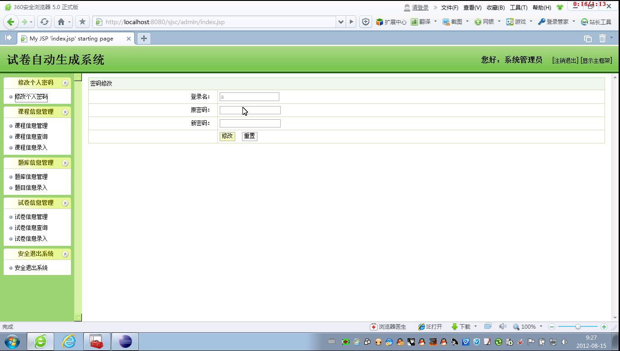The image size is (620, 351).
Task: Focus the 新密码 input field
Action: (250, 123)
